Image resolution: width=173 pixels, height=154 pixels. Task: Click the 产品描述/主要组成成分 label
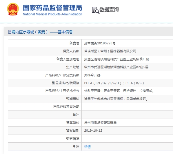62,91
